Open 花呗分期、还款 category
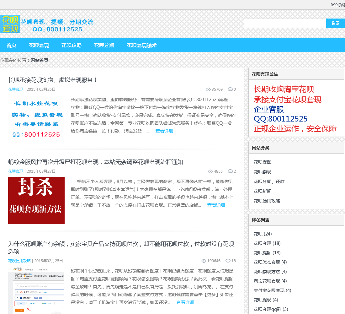This screenshot has height=314, width=345. pyautogui.click(x=269, y=181)
